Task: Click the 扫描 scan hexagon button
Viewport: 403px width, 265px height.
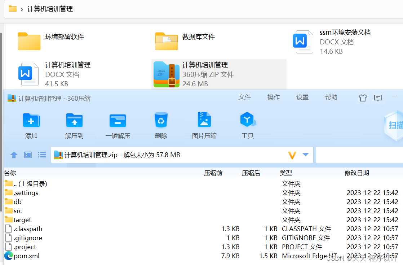Action: click(394, 125)
